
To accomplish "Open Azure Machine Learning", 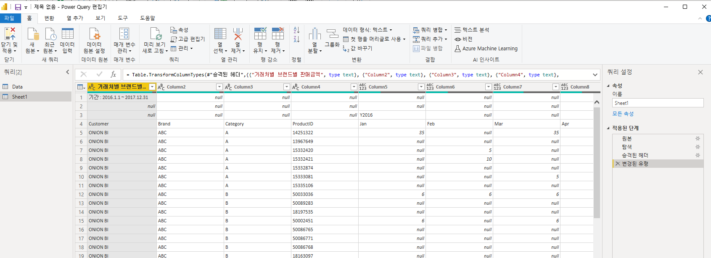I will 486,49.
